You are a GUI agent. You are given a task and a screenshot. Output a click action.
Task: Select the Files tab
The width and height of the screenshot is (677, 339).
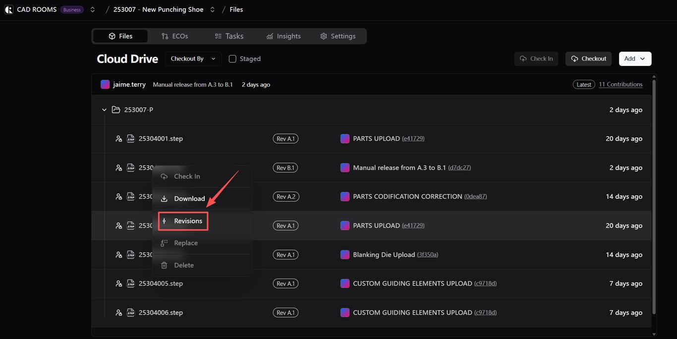point(120,36)
